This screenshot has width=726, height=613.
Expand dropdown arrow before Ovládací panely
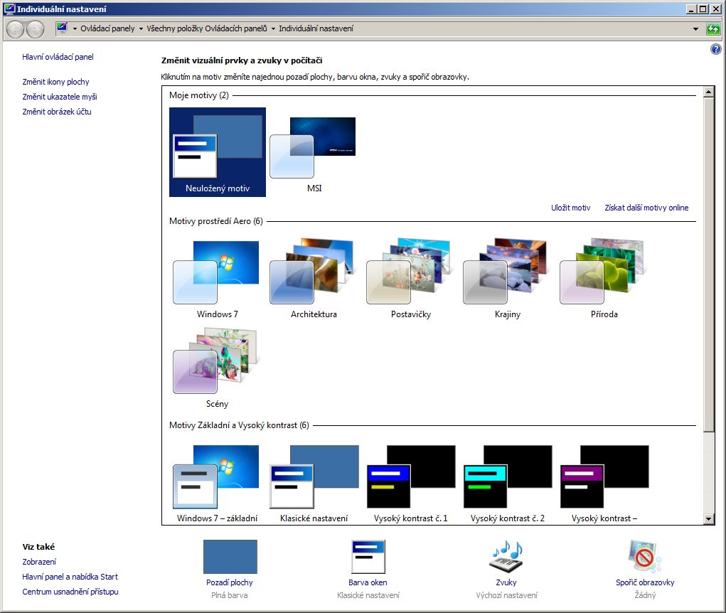(75, 28)
